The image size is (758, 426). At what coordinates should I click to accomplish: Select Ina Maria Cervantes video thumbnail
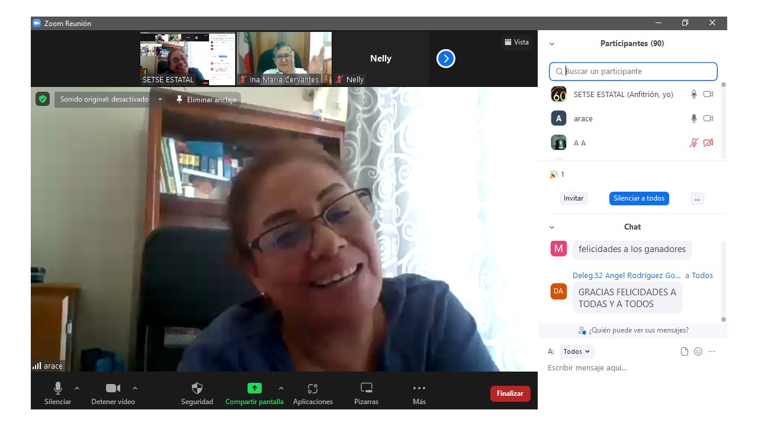284,59
